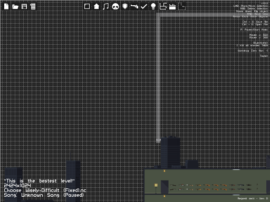Click the Workshop Item Num text

[253, 50]
